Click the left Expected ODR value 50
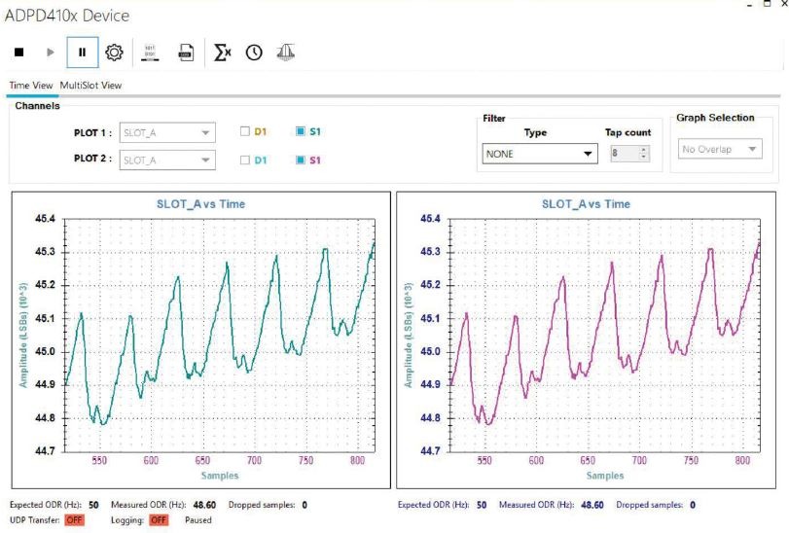 click(x=93, y=505)
